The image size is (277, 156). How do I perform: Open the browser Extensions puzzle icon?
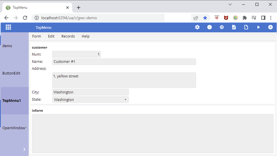pos(245,18)
